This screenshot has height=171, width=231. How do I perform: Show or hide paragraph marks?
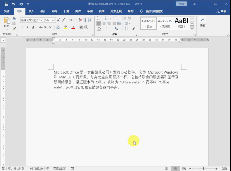(x=134, y=29)
